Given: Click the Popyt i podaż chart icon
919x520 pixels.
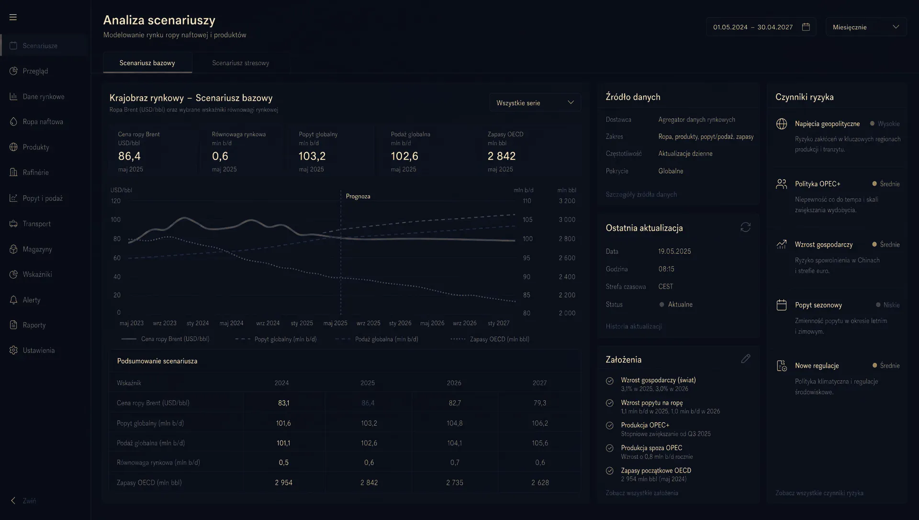Looking at the screenshot, I should click(x=13, y=198).
